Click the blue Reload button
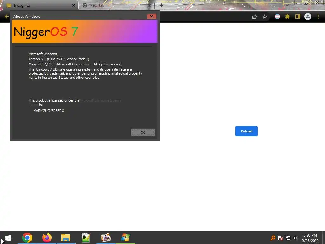This screenshot has height=244, width=325. point(246,131)
